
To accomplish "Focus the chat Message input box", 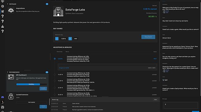I will tap(181, 105).
